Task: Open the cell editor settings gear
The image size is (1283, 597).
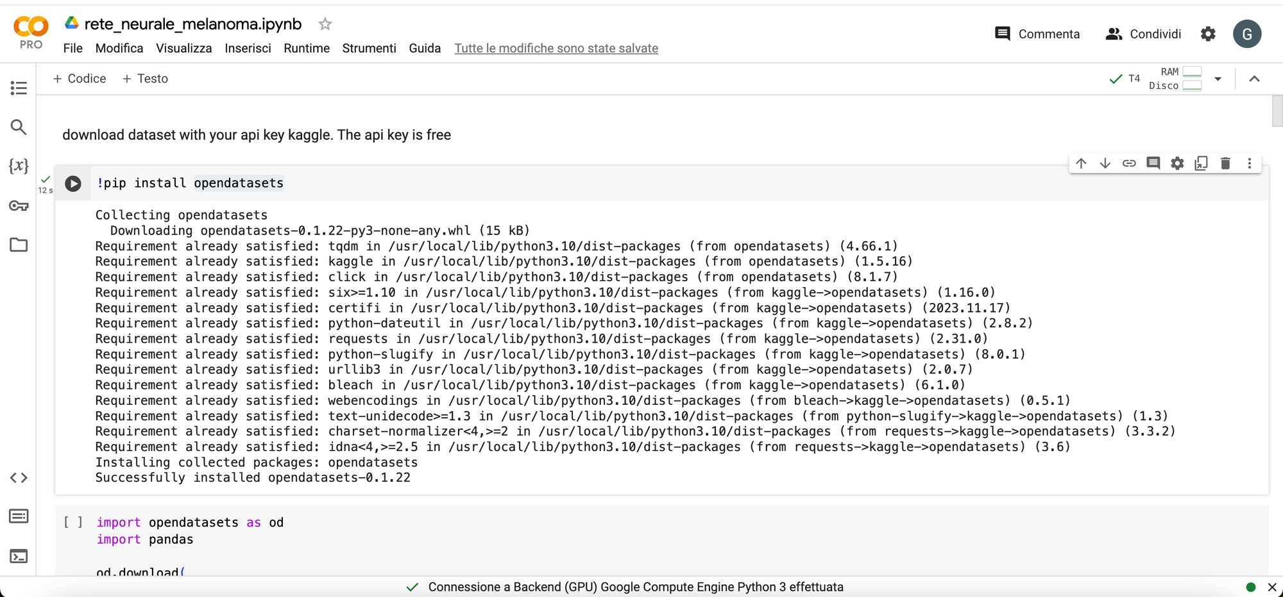Action: point(1177,163)
